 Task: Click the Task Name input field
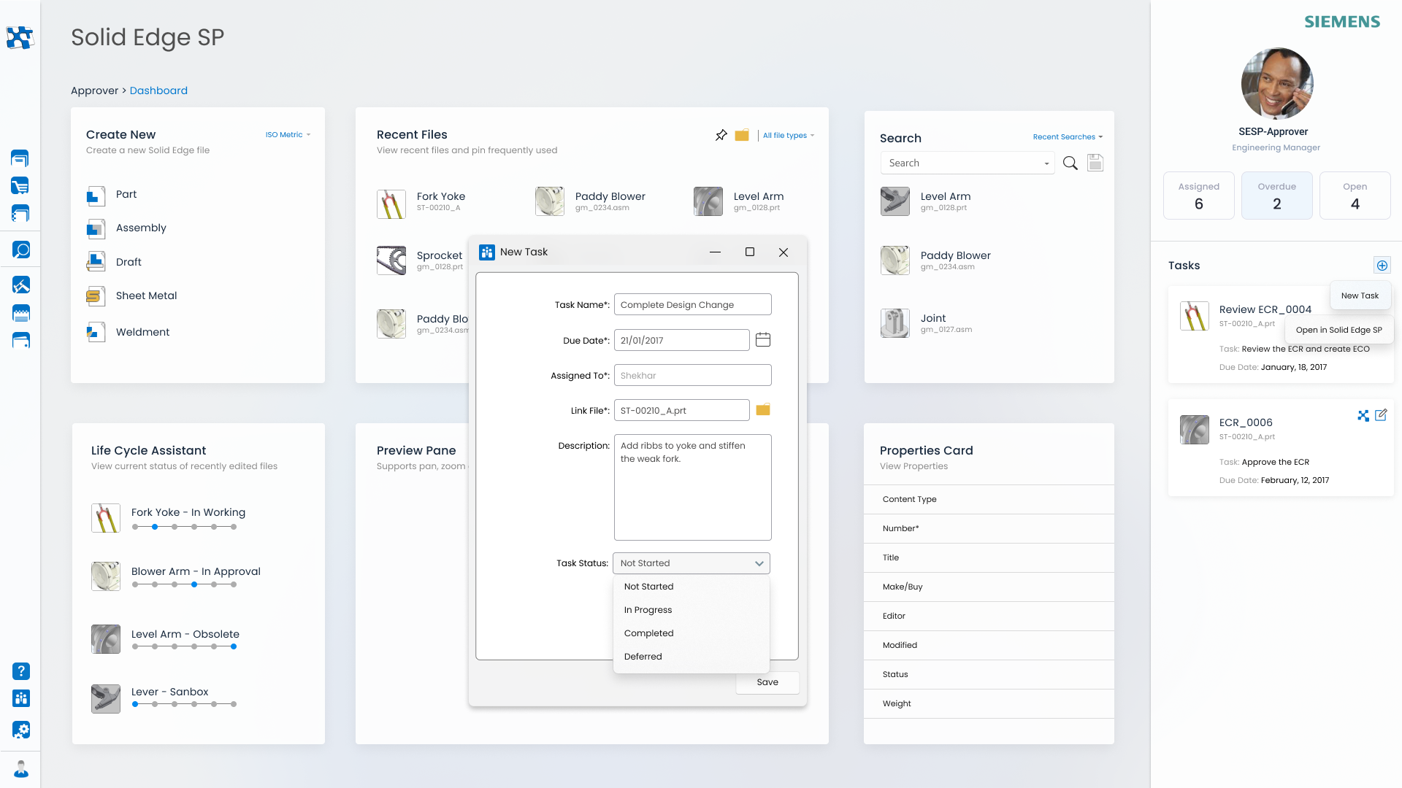(692, 304)
